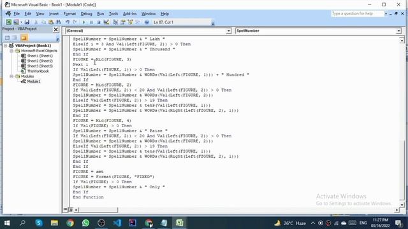Open the help question box dropdown arrow
Screen dimensions: 408x229
point(386,14)
